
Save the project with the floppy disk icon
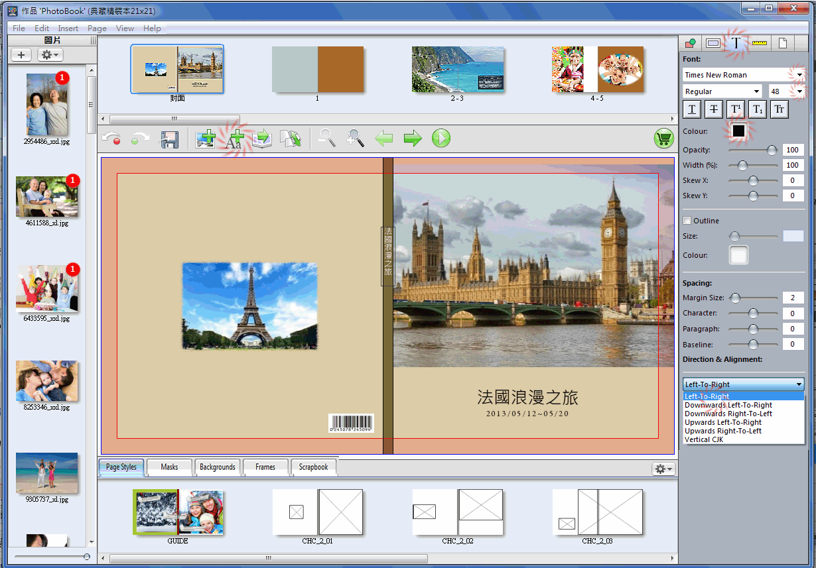tap(170, 139)
